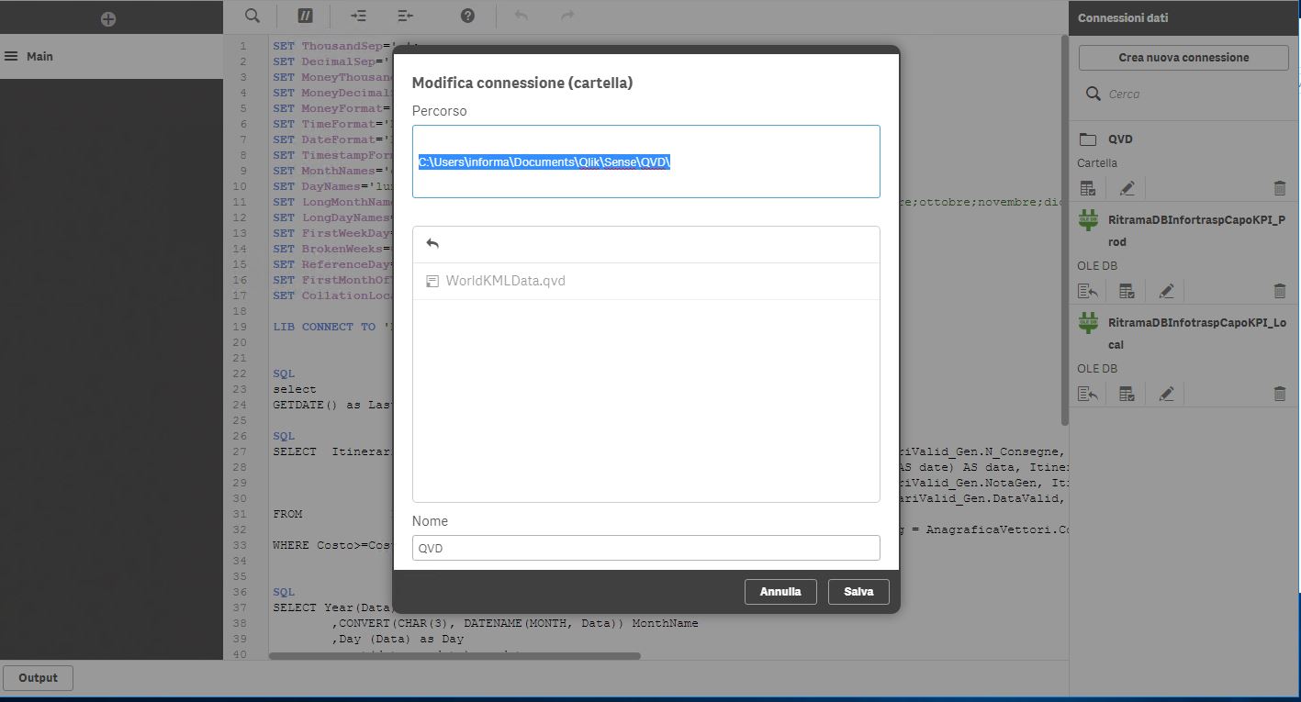Click into the Percorso path field
1301x702 pixels.
coord(645,162)
